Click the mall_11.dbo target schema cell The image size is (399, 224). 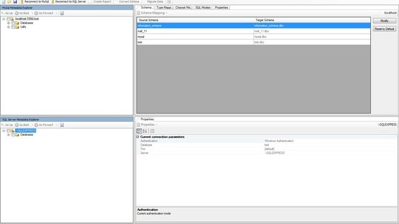tap(312, 31)
